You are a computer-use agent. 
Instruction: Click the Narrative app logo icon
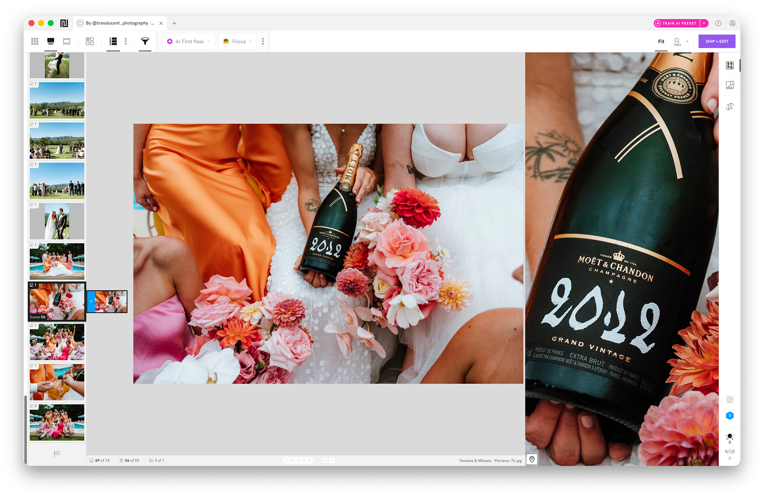click(64, 23)
